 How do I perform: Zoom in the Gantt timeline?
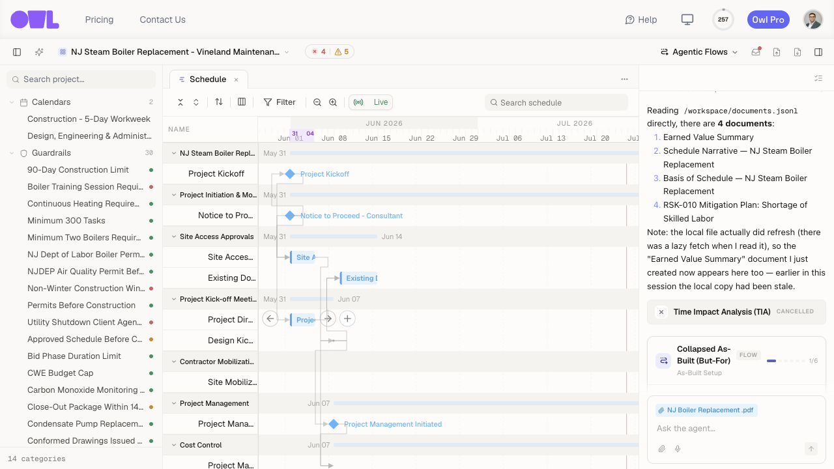[333, 102]
